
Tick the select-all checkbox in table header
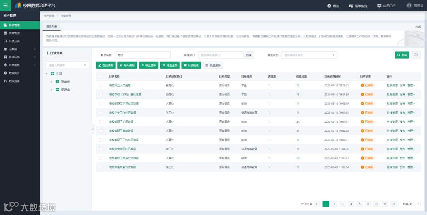101,77
